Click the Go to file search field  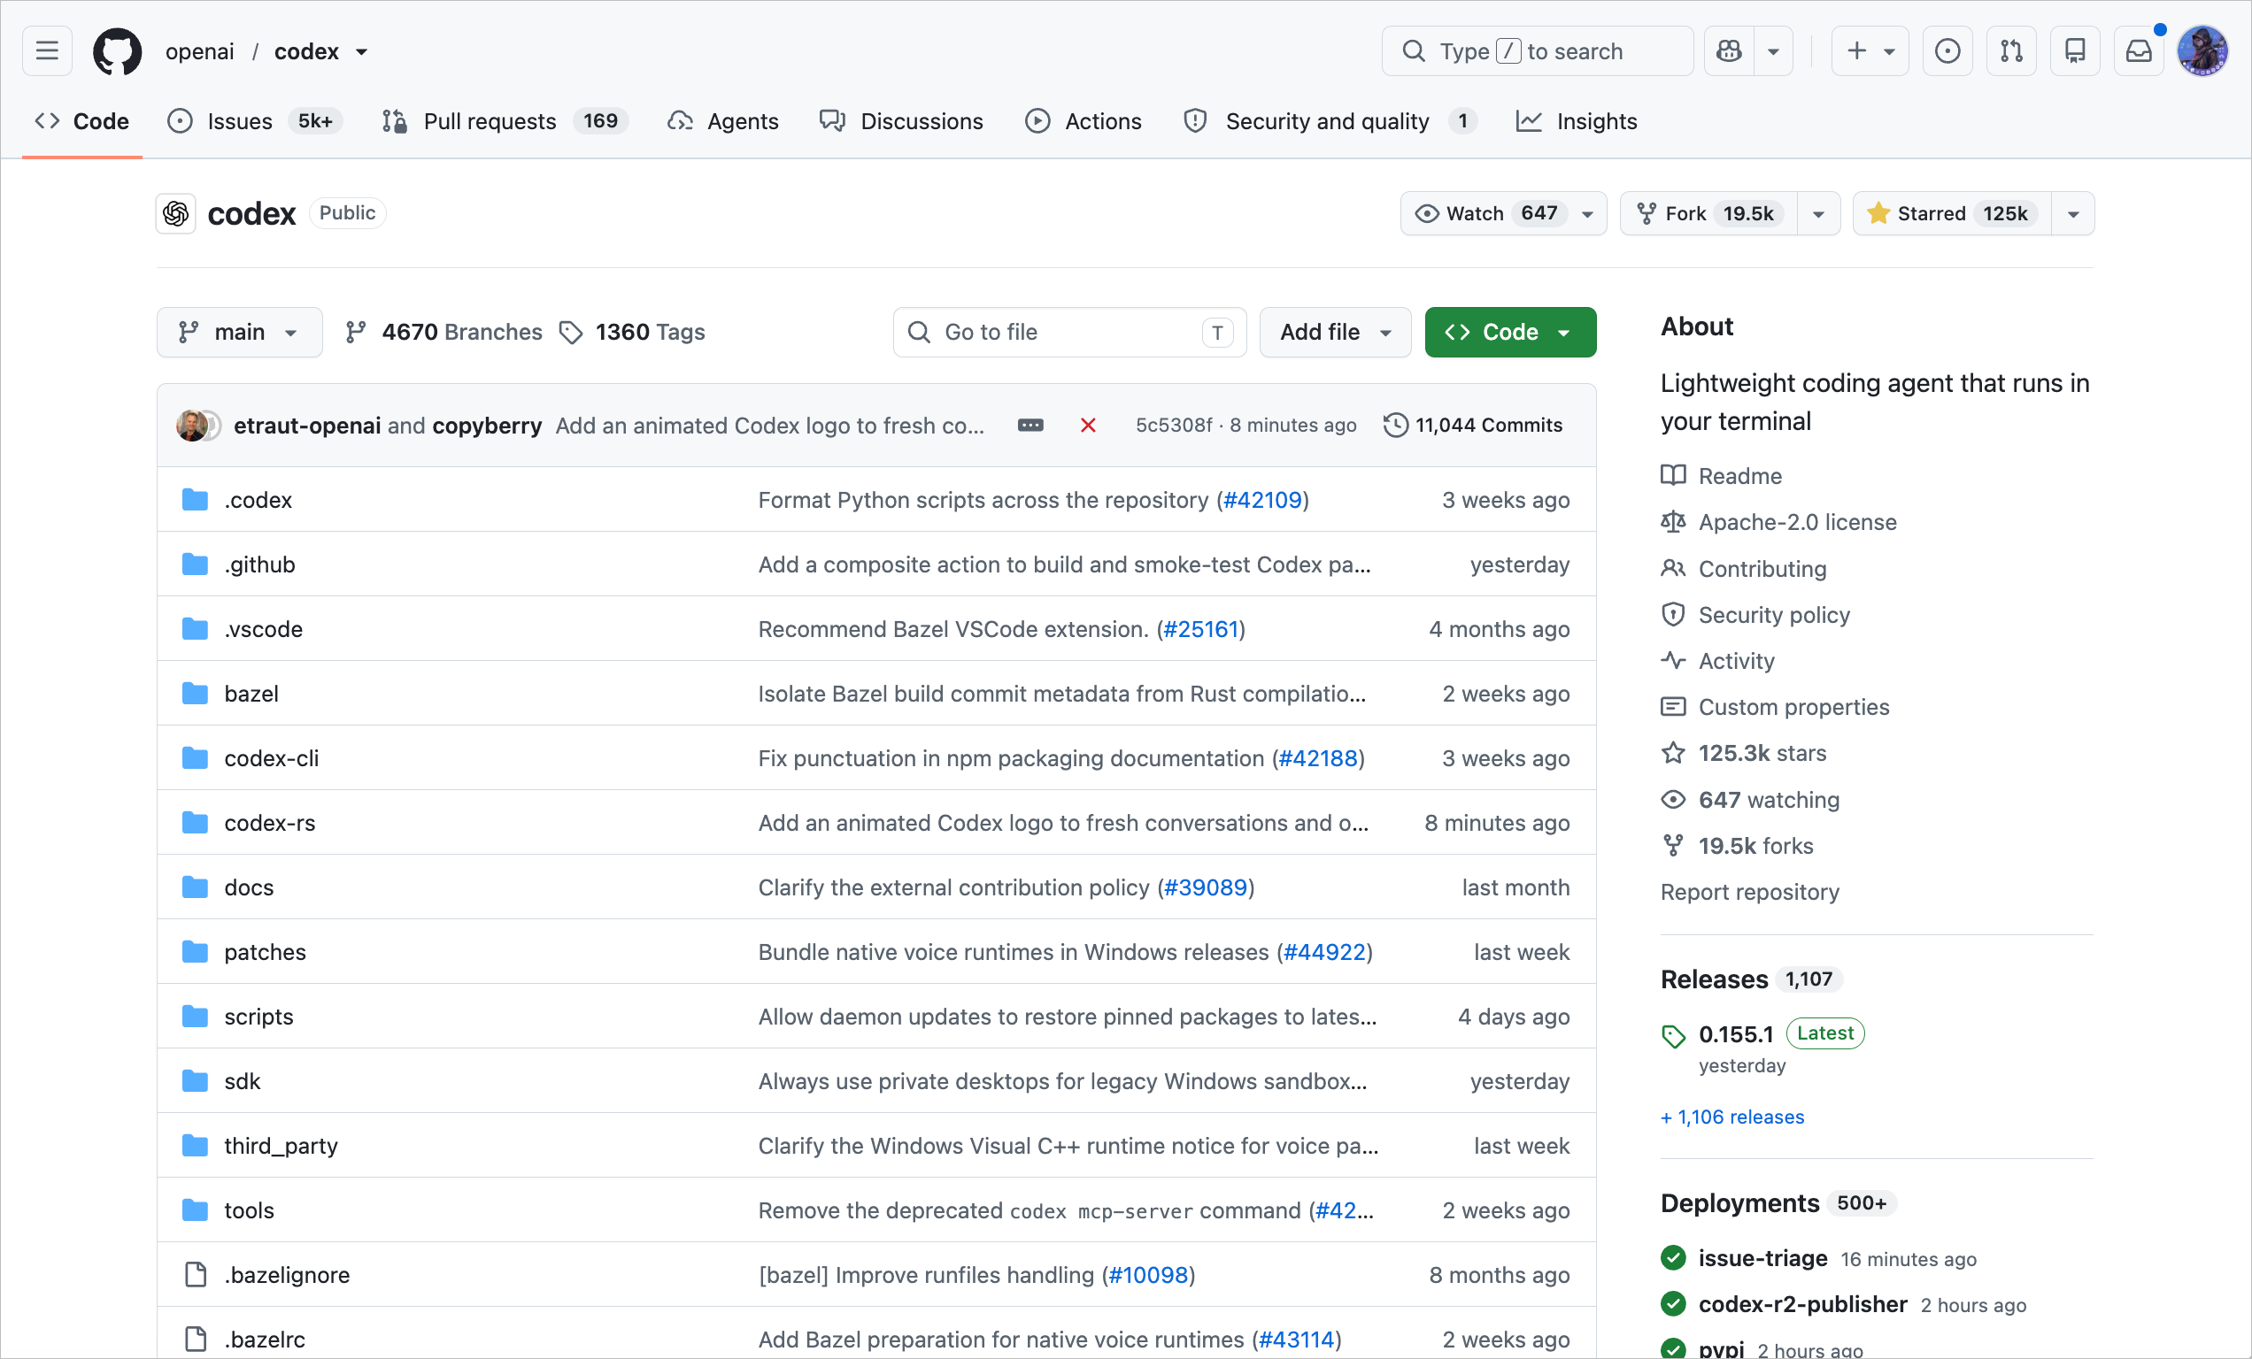tap(1069, 332)
